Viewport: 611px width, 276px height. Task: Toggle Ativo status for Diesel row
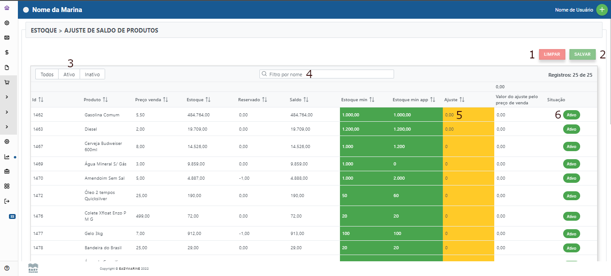tap(571, 129)
